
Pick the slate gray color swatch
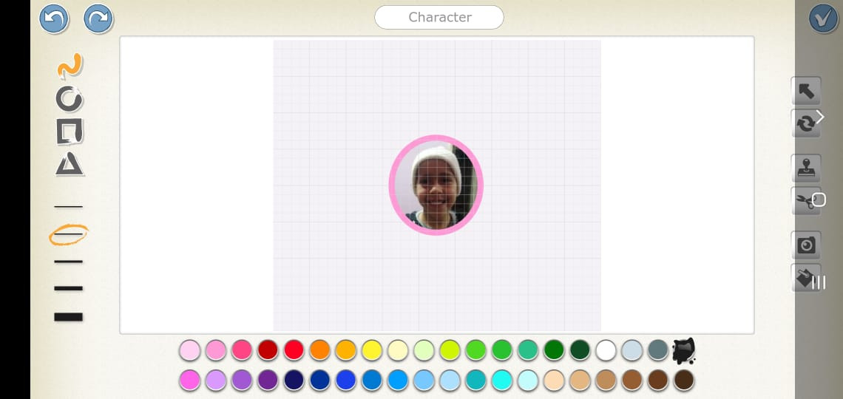(x=658, y=350)
